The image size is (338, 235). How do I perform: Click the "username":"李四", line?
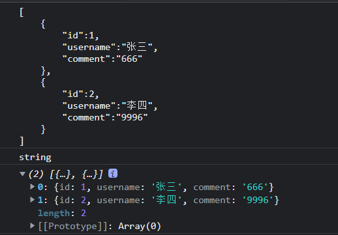click(x=110, y=105)
